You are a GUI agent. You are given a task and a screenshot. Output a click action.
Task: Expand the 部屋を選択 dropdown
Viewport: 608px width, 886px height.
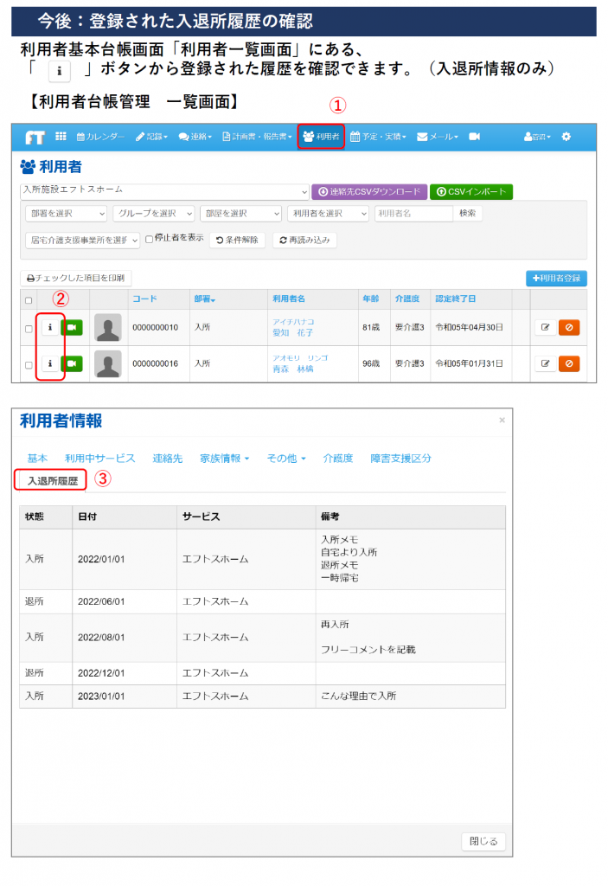pos(240,214)
